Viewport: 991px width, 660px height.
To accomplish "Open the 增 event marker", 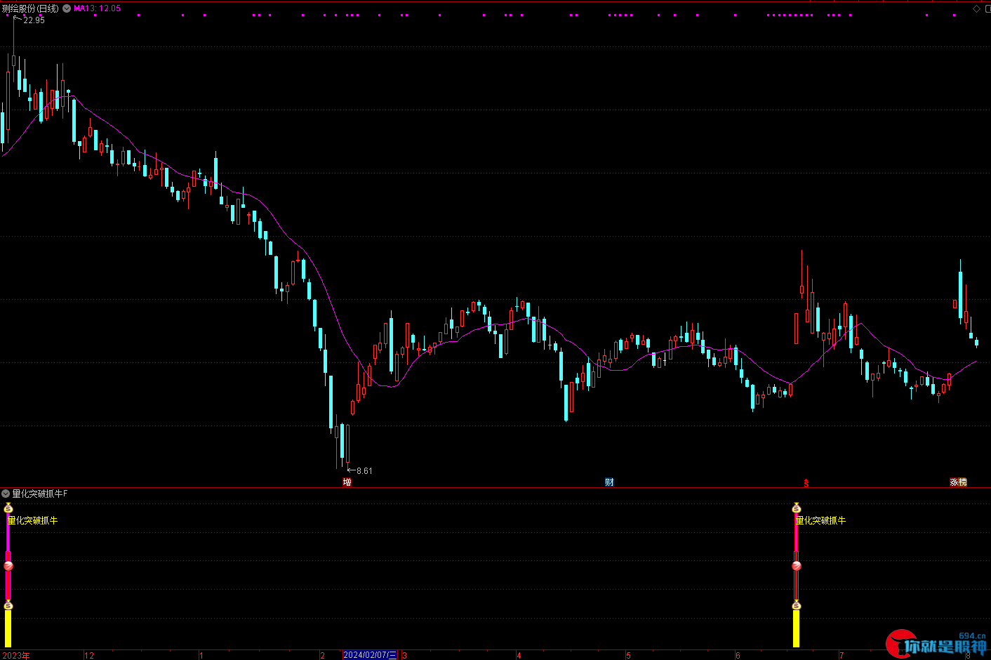I will pos(347,482).
